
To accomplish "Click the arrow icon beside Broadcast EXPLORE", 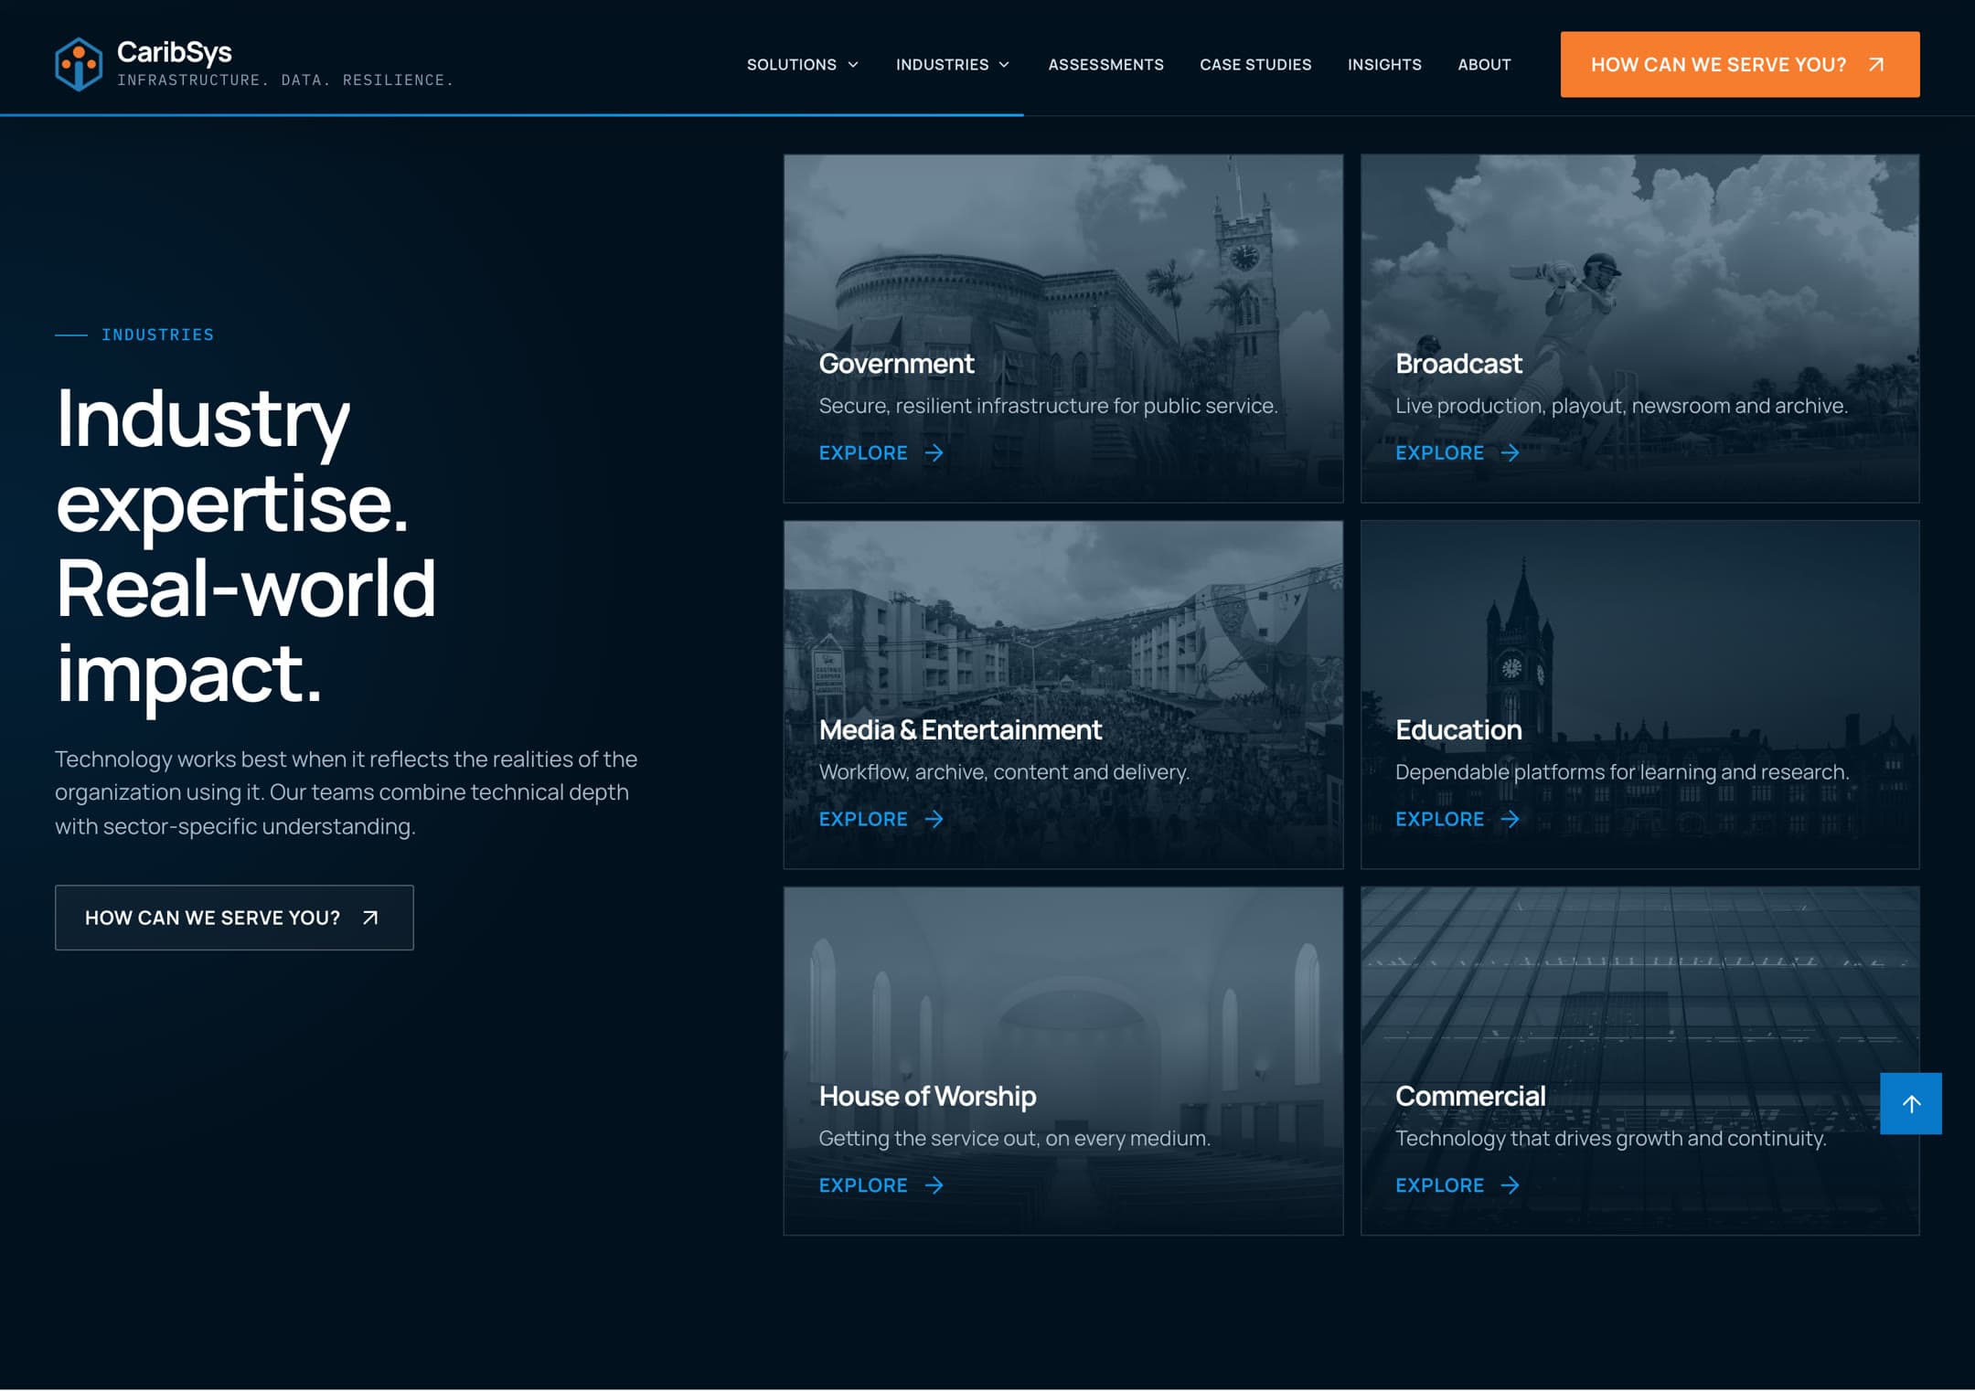I will (x=1510, y=452).
